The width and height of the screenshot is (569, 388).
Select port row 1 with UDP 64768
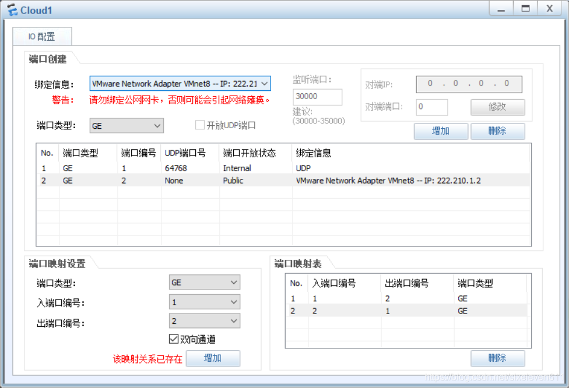point(283,168)
